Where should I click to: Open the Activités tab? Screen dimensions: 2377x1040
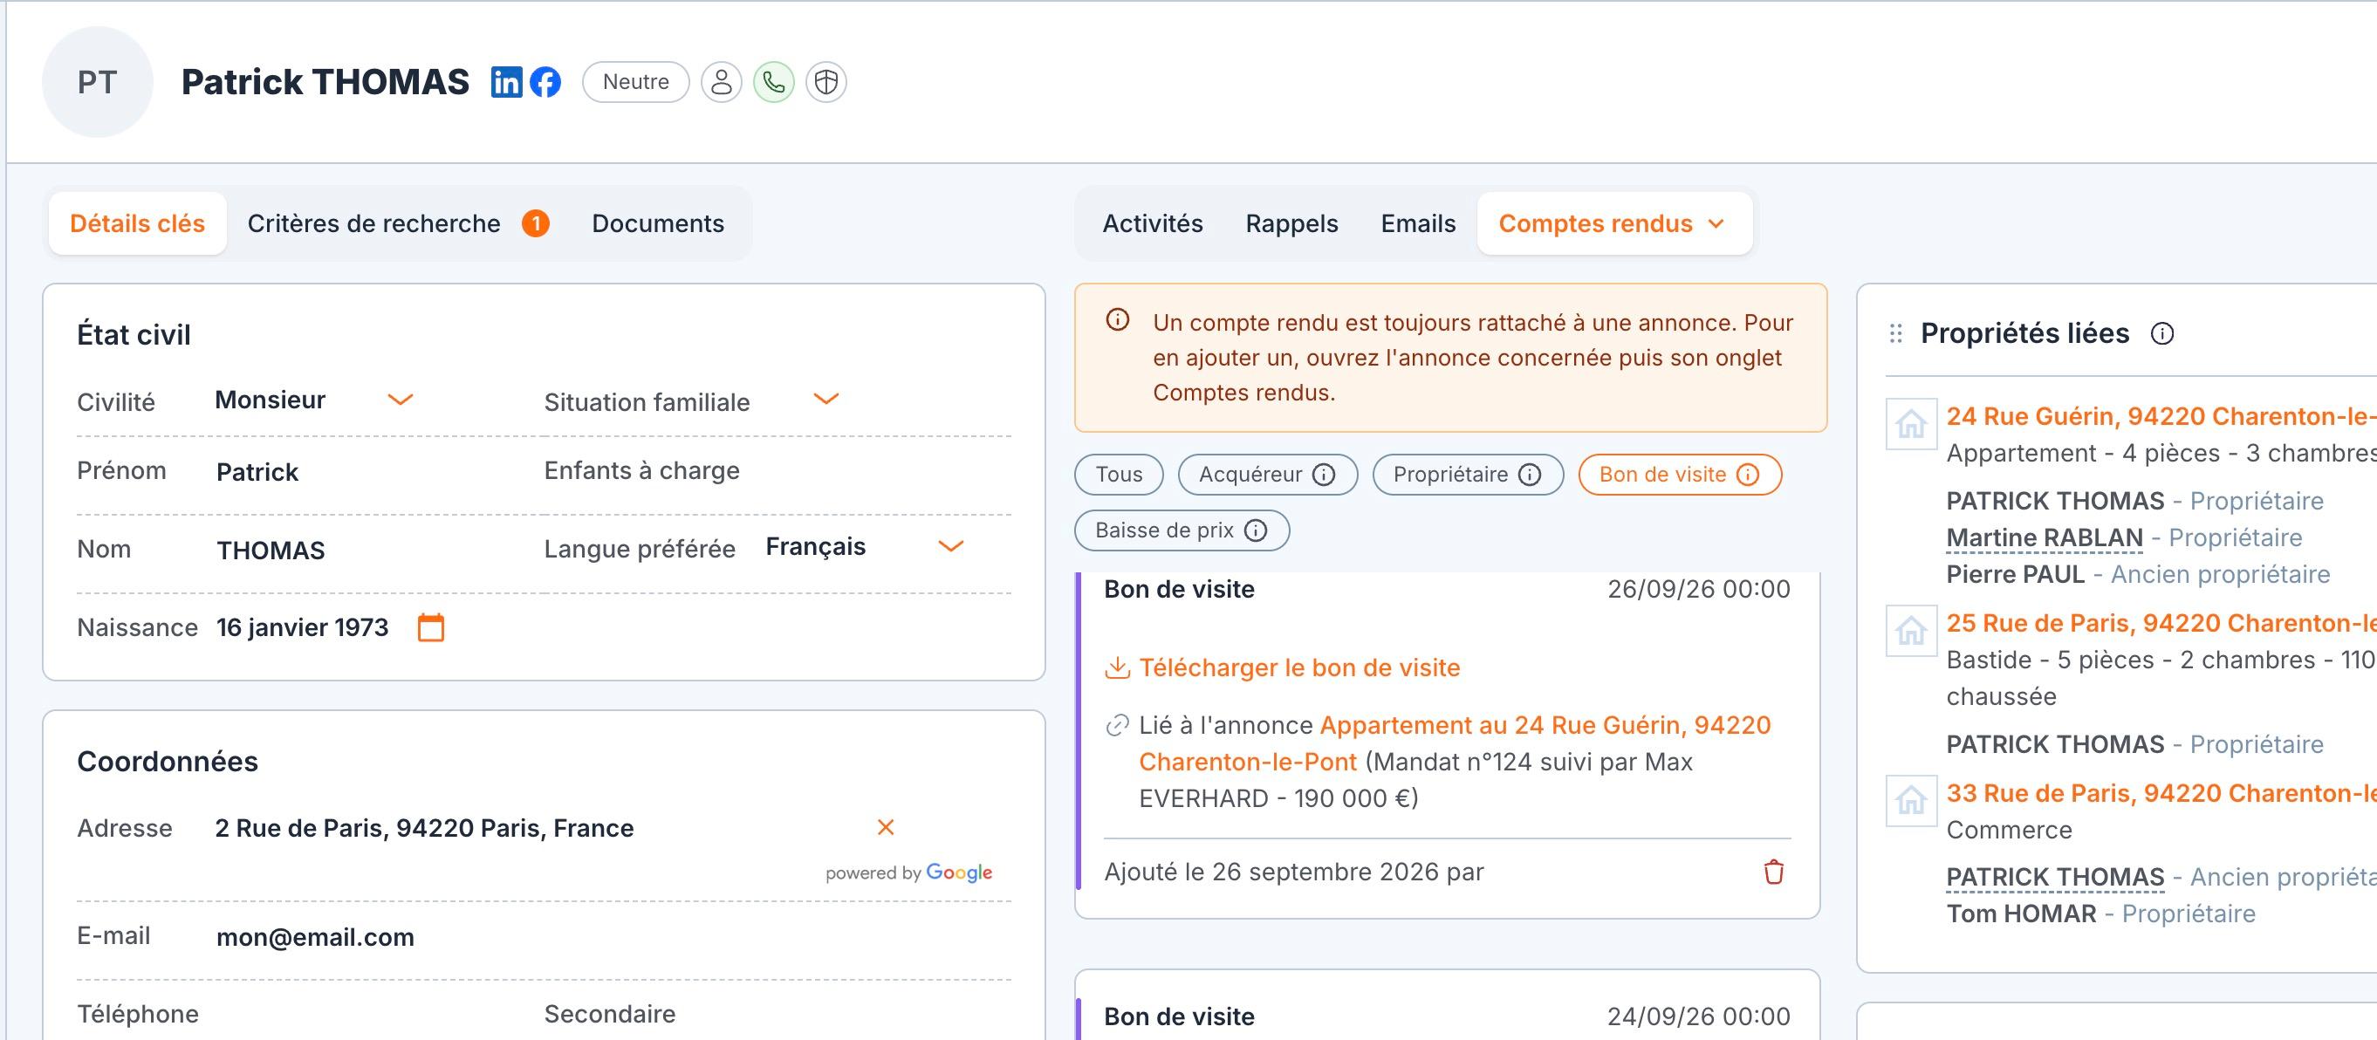(1153, 223)
